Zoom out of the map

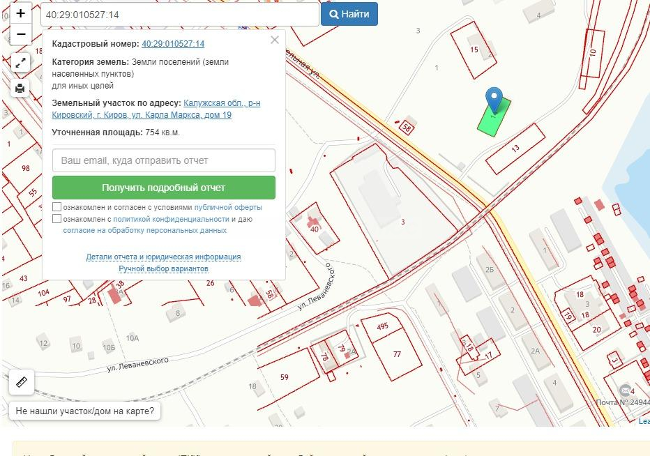pos(21,34)
